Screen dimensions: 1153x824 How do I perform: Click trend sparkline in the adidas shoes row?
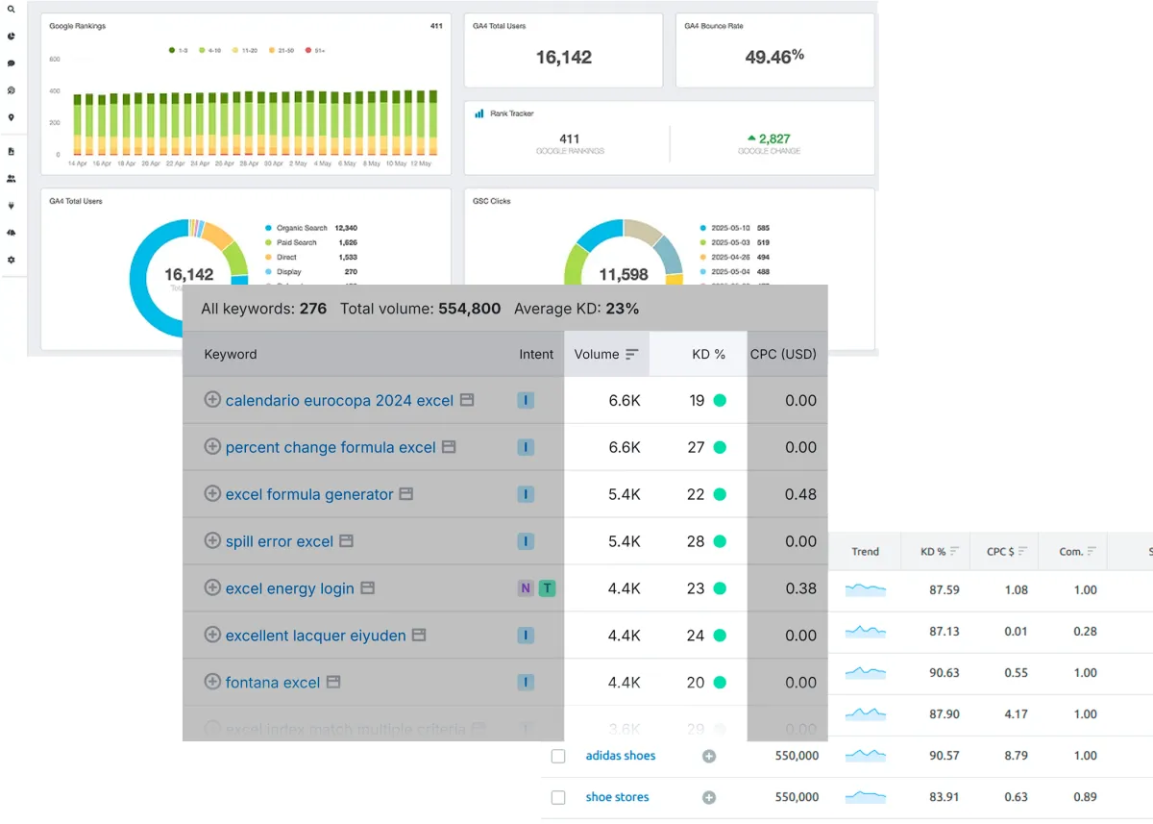tap(866, 755)
